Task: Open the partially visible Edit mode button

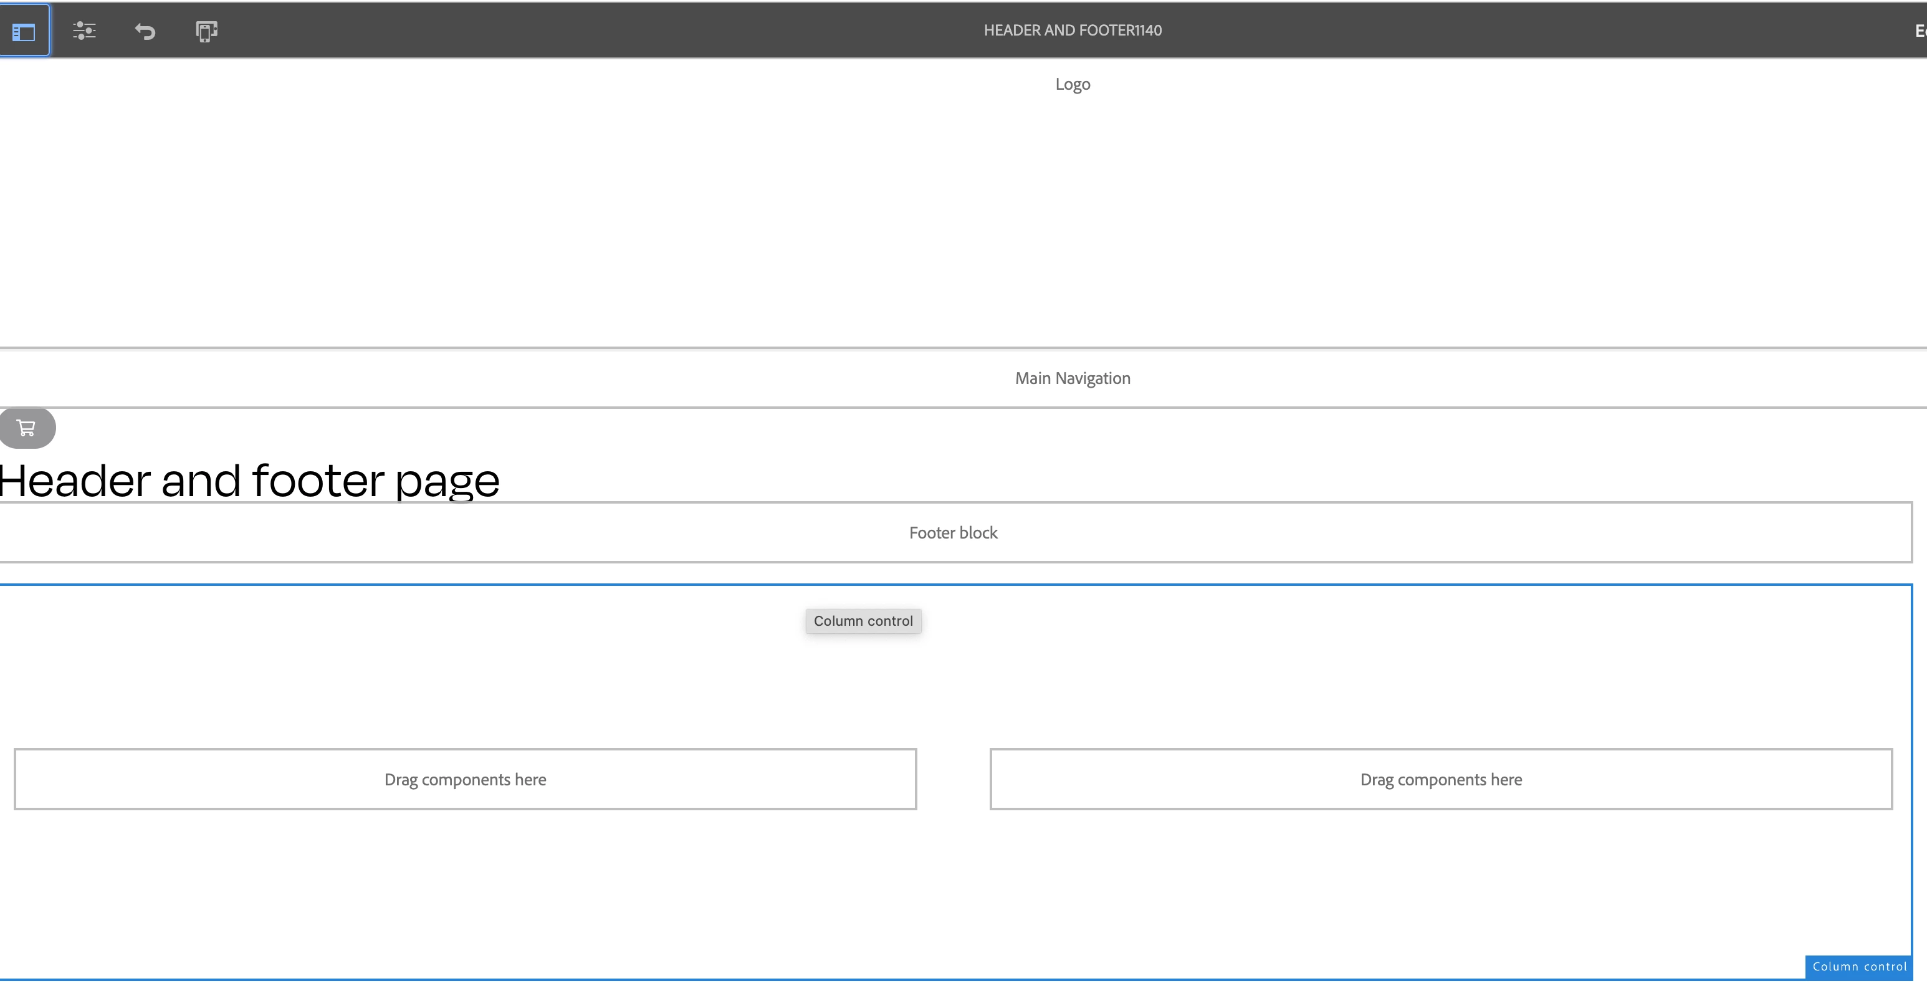Action: click(x=1920, y=31)
